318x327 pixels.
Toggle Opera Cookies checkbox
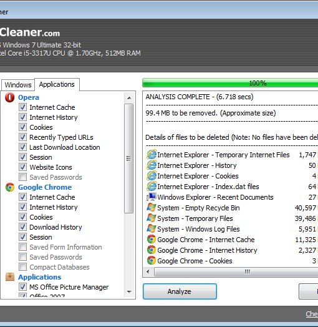click(22, 127)
